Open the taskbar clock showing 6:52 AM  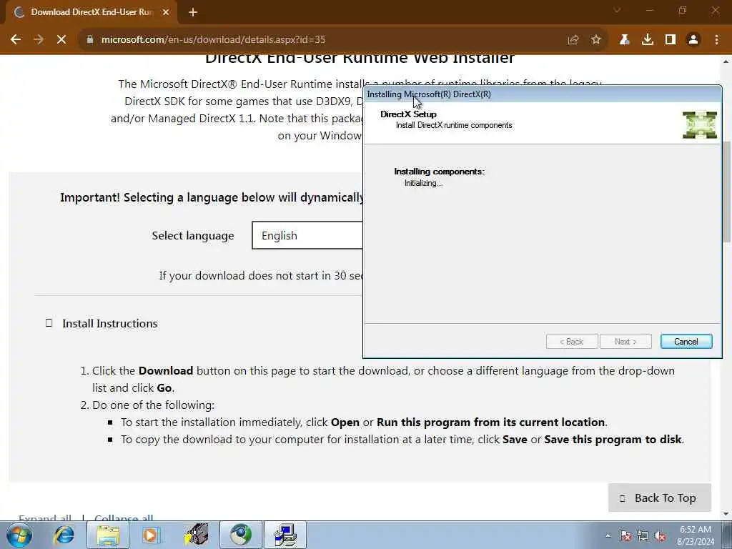[696, 535]
